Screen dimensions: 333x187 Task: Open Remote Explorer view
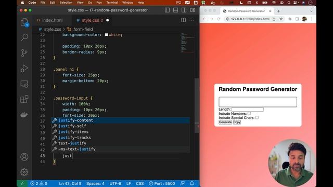[x=24, y=84]
